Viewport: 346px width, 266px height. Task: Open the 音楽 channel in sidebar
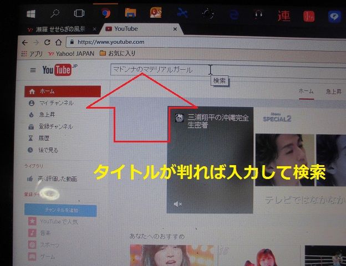tap(39, 233)
